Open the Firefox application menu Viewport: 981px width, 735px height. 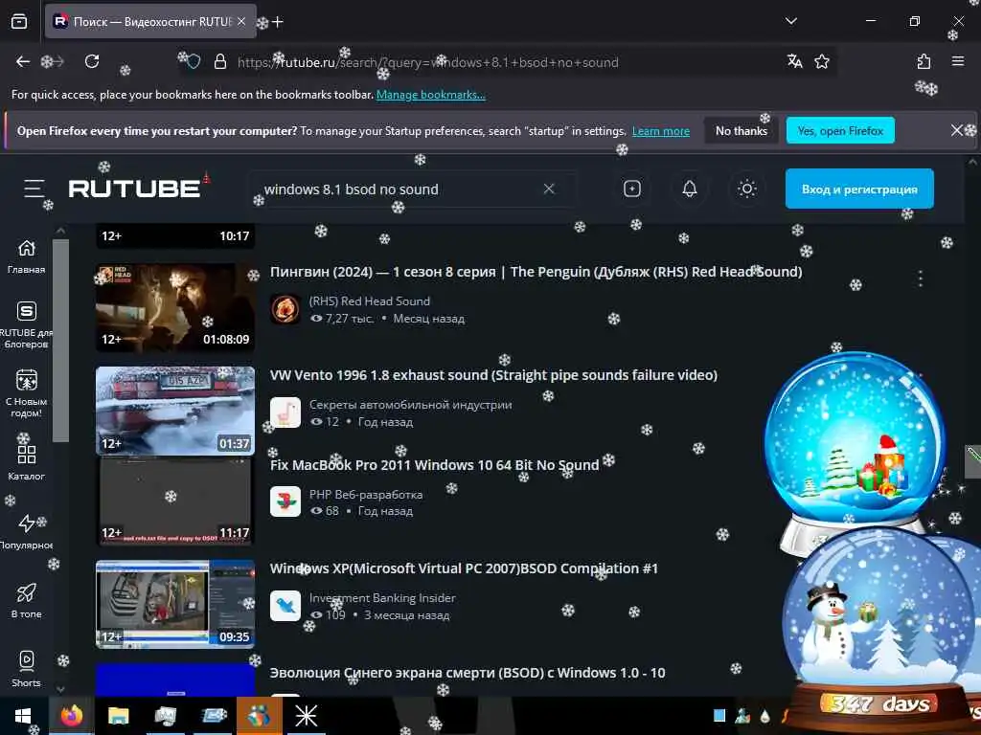tap(958, 61)
